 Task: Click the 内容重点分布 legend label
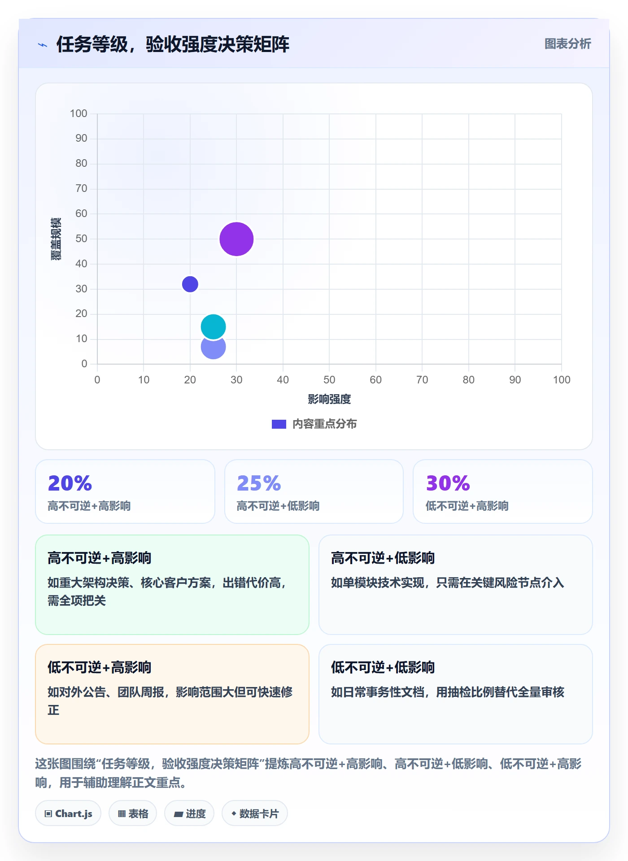pos(324,424)
